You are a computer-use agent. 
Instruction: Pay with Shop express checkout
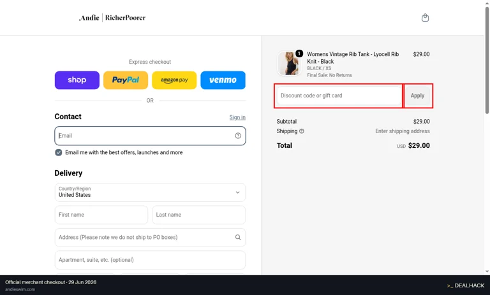click(x=77, y=80)
